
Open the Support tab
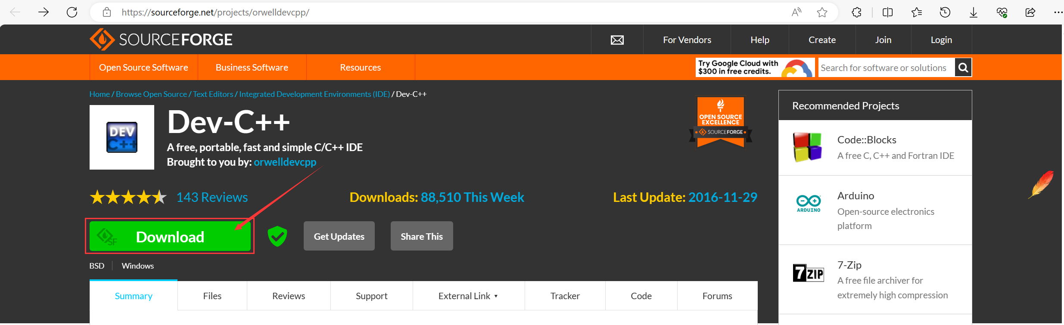(372, 296)
